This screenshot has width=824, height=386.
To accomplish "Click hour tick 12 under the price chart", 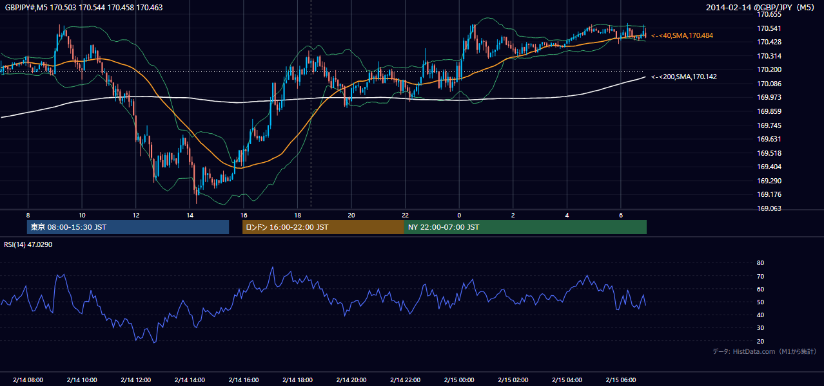I will click(x=135, y=215).
